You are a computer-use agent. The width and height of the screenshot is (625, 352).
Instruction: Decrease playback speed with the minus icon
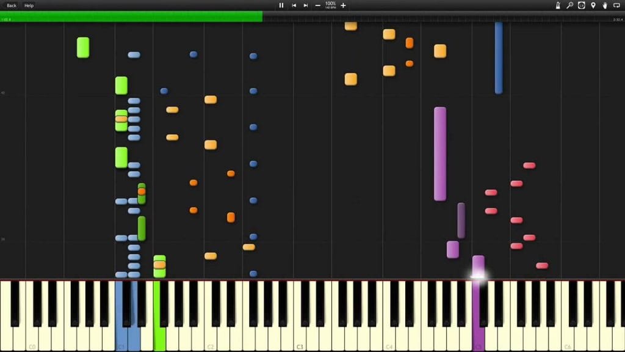coord(318,5)
